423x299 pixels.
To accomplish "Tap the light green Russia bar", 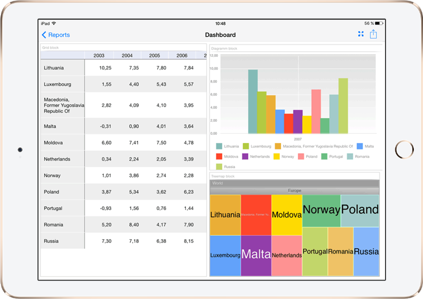I will click(x=343, y=106).
